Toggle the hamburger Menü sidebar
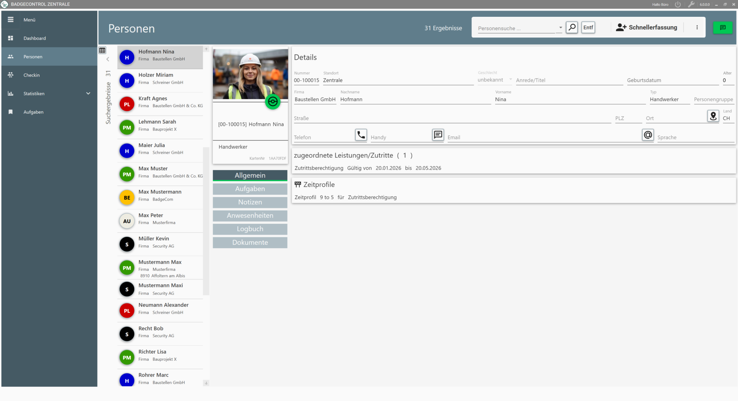The image size is (738, 401). pos(11,20)
